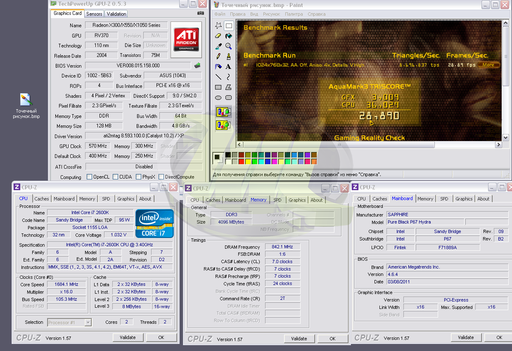This screenshot has width=512, height=351.
Task: Open the Вид menu in Paint
Action: tap(254, 14)
